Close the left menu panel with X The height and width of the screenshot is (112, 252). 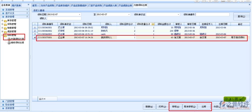pos(28,5)
